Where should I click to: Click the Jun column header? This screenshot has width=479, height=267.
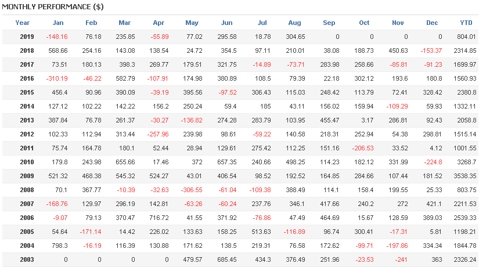226,23
